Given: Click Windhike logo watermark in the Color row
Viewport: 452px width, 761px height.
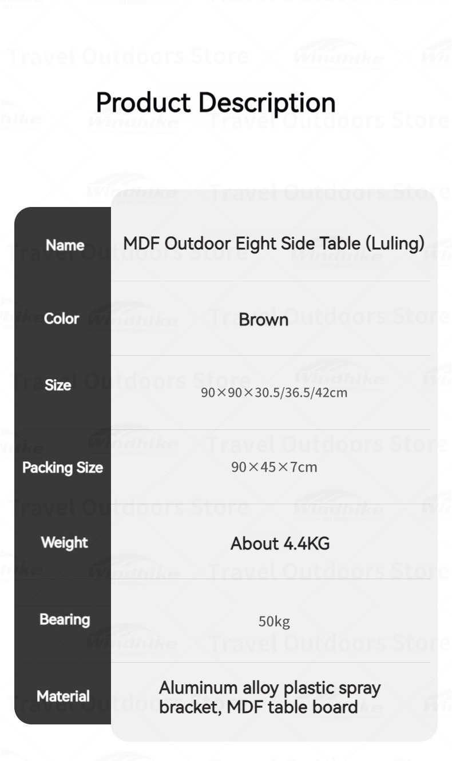Looking at the screenshot, I should pyautogui.click(x=133, y=320).
